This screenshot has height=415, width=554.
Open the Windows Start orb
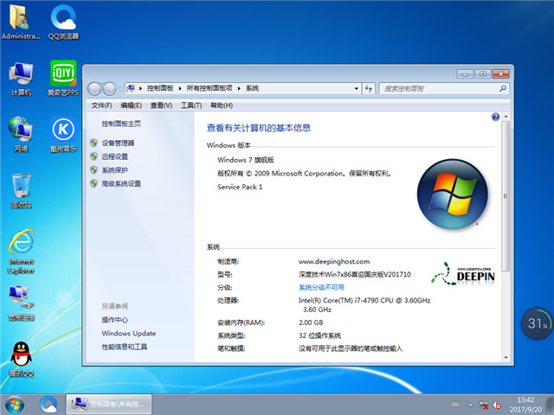click(x=15, y=403)
